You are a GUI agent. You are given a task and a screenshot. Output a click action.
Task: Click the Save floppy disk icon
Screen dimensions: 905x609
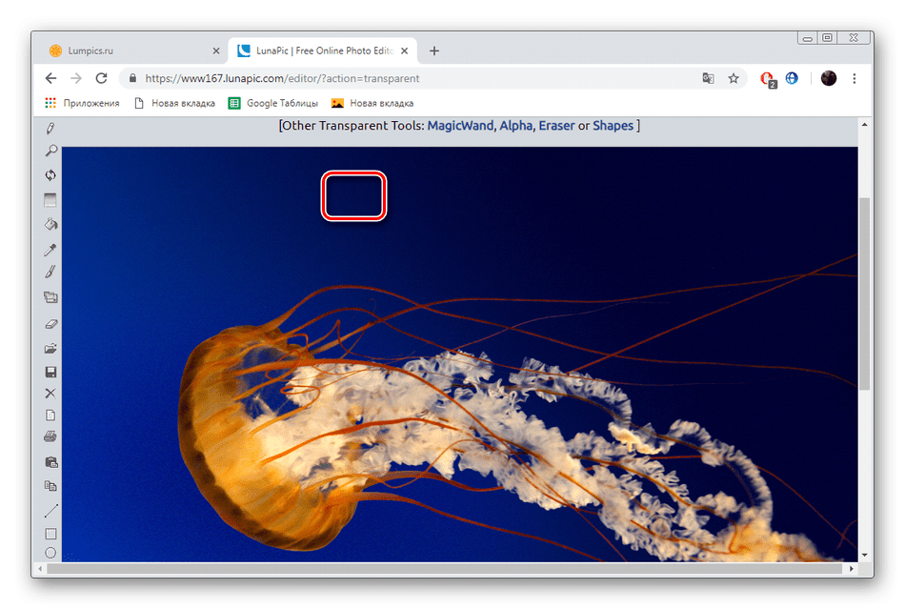tap(50, 373)
